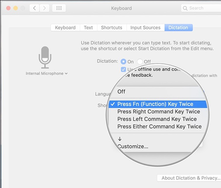The image size is (221, 188).
Task: Click the back navigation arrow
Action: click(35, 8)
